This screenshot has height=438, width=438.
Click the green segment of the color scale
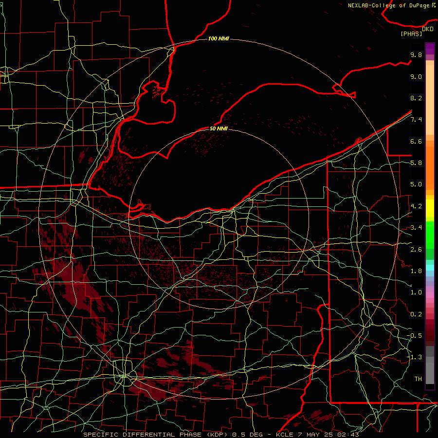click(430, 235)
